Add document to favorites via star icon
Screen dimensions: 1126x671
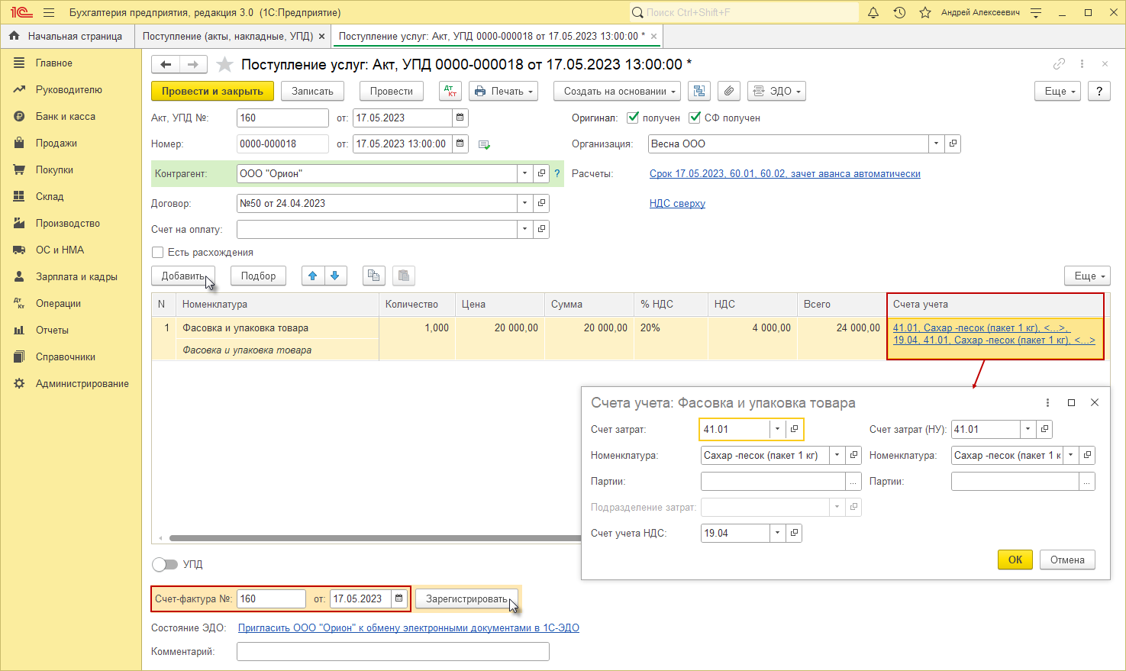(224, 64)
